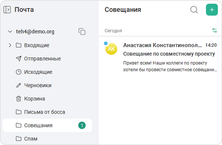Collapse the teh4@demo.org account tree
This screenshot has height=145, width=222.
(10, 32)
